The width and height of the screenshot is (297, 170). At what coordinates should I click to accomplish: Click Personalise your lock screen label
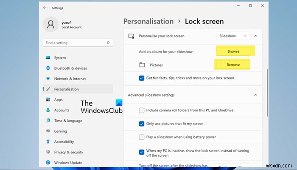point(162,36)
